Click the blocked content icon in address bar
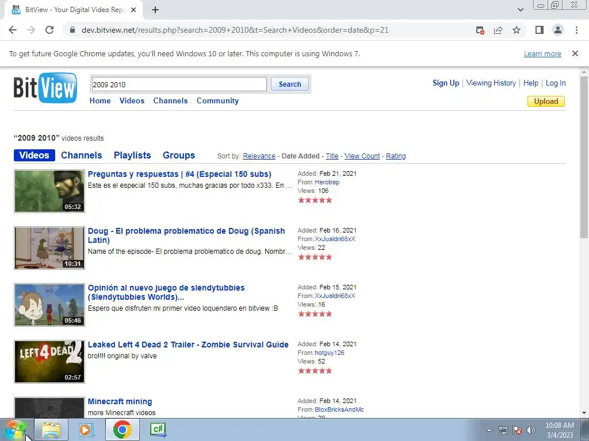The image size is (589, 441). coord(480,30)
